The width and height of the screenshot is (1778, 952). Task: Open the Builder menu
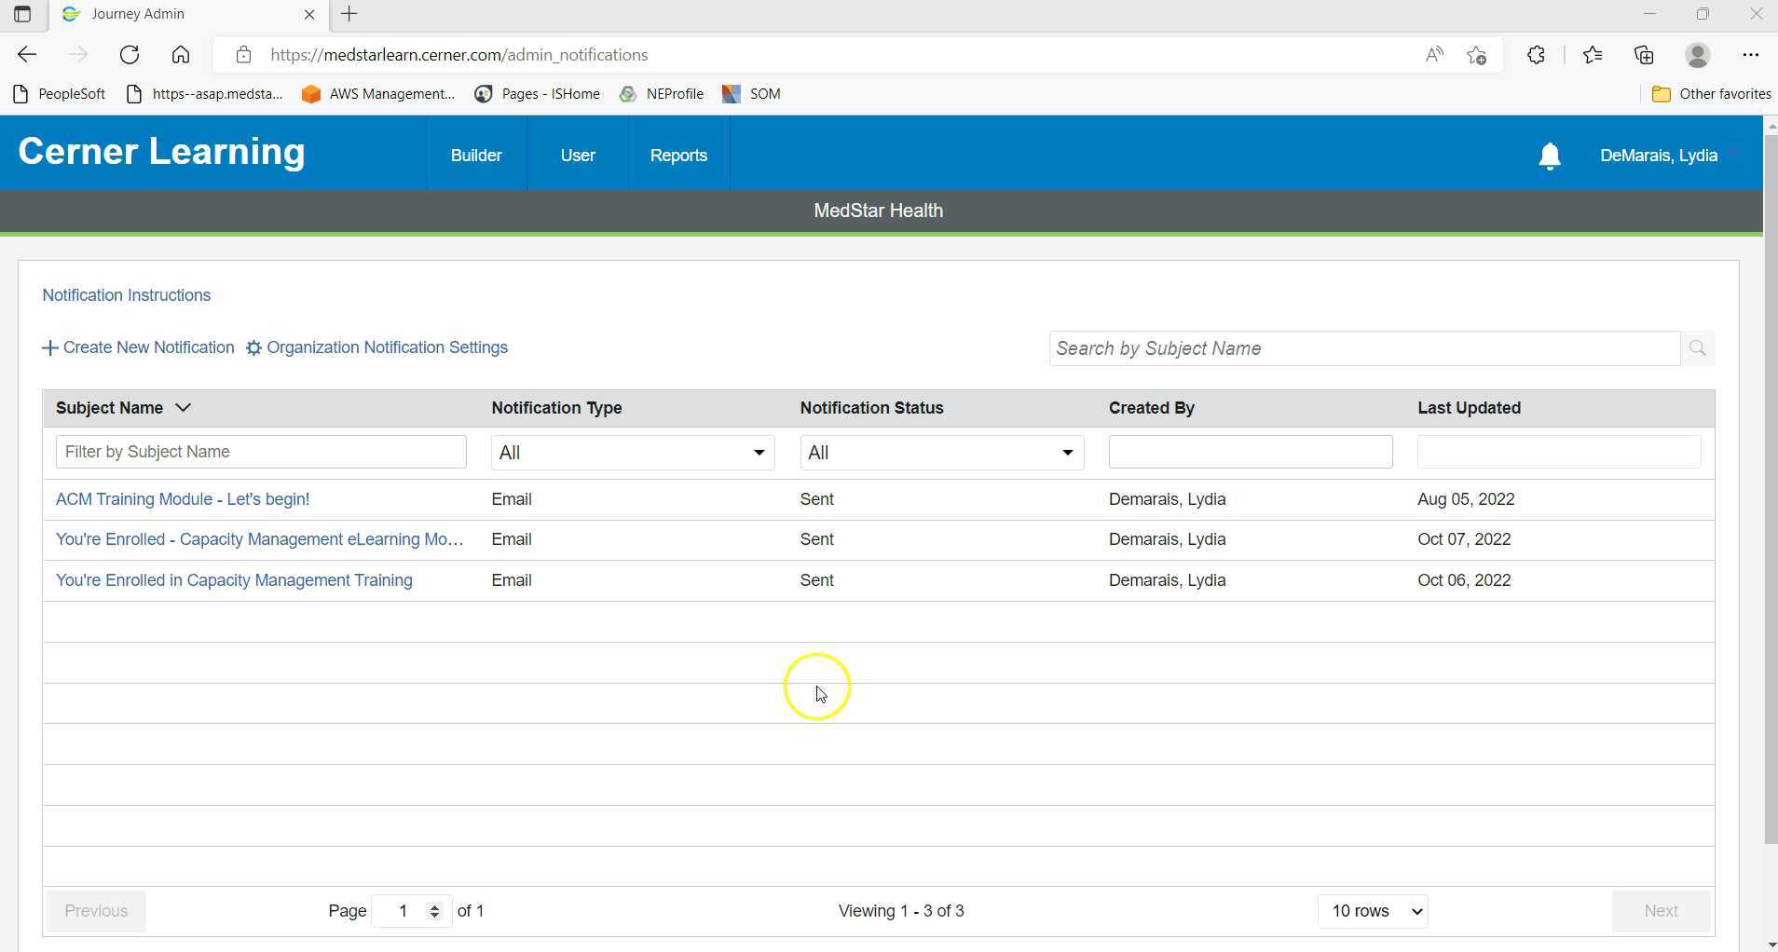pyautogui.click(x=476, y=156)
